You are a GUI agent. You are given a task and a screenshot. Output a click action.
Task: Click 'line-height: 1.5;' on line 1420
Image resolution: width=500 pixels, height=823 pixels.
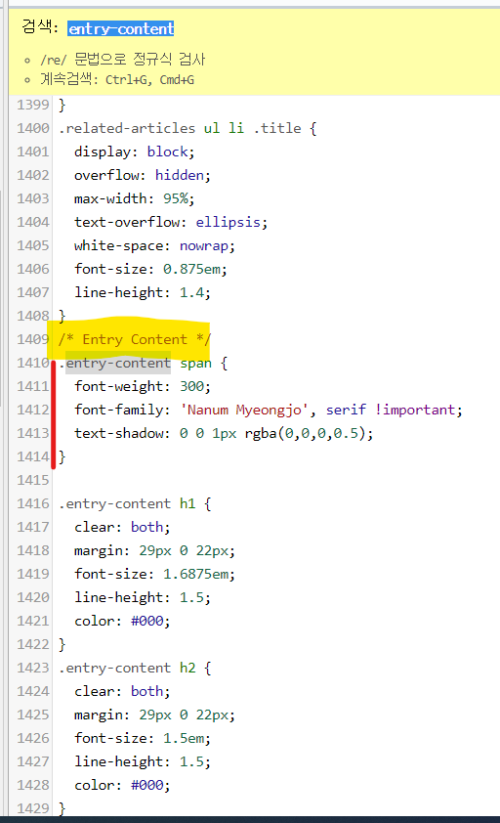pyautogui.click(x=143, y=597)
